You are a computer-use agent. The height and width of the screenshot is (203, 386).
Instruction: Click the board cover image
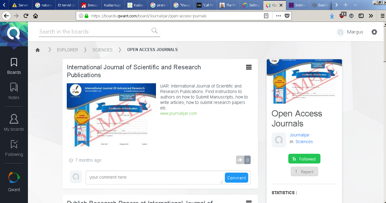click(x=304, y=81)
